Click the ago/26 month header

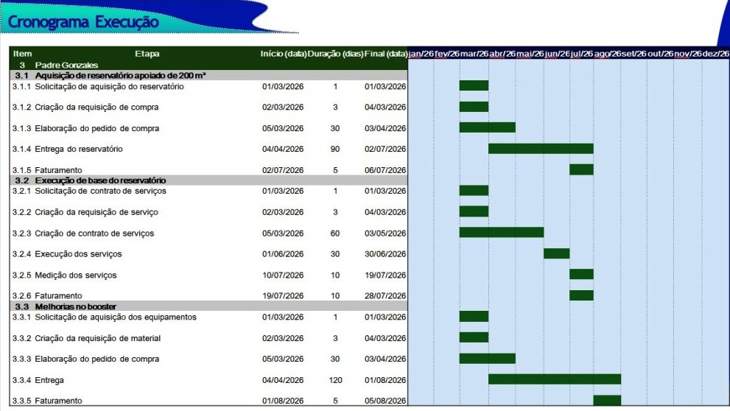[x=607, y=54]
